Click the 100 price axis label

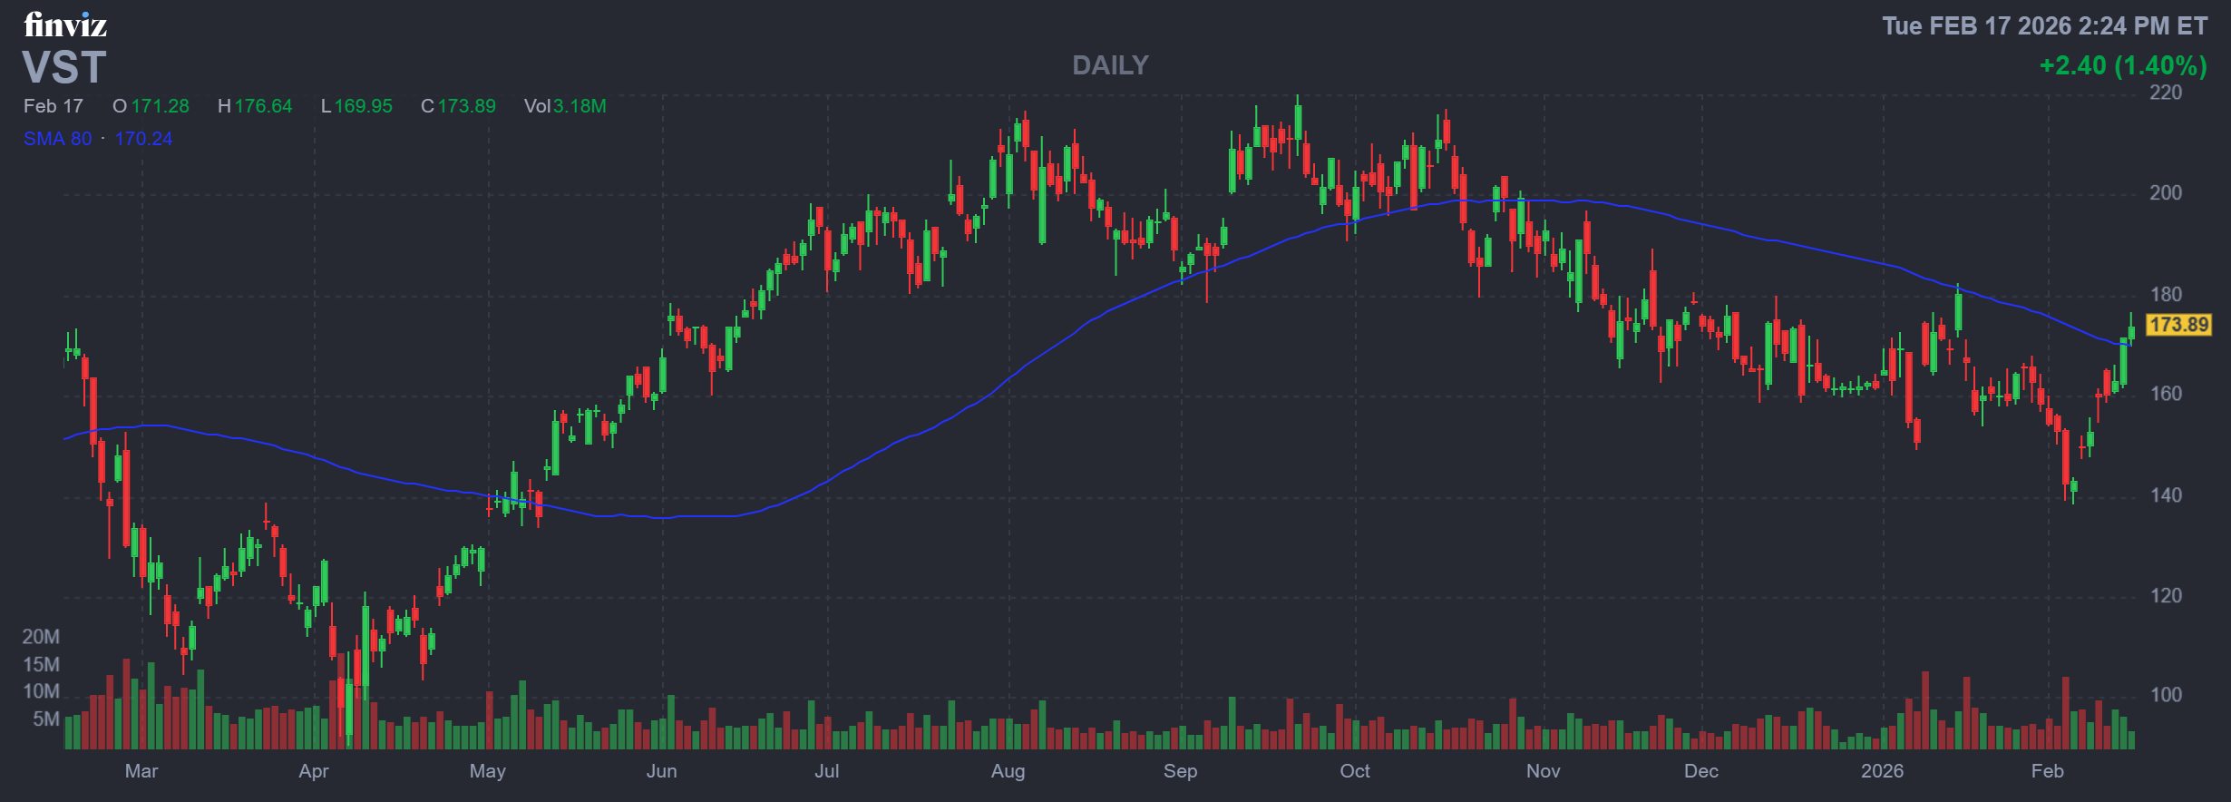[2166, 695]
